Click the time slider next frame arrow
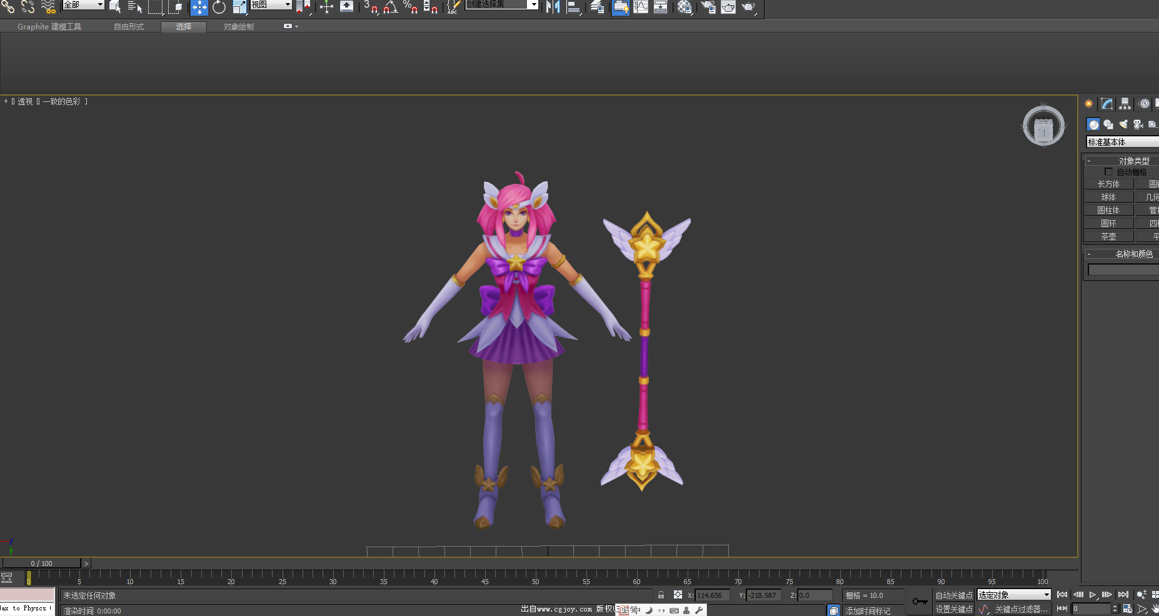This screenshot has height=616, width=1159. coord(86,563)
